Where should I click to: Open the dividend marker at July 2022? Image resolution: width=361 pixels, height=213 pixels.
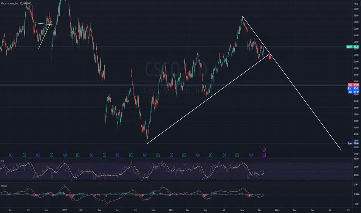118,155
